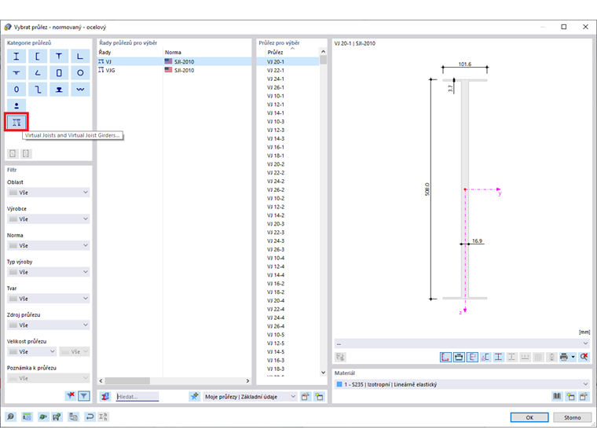
Task: Select section VJ 14-3 in the list
Action: point(288,138)
